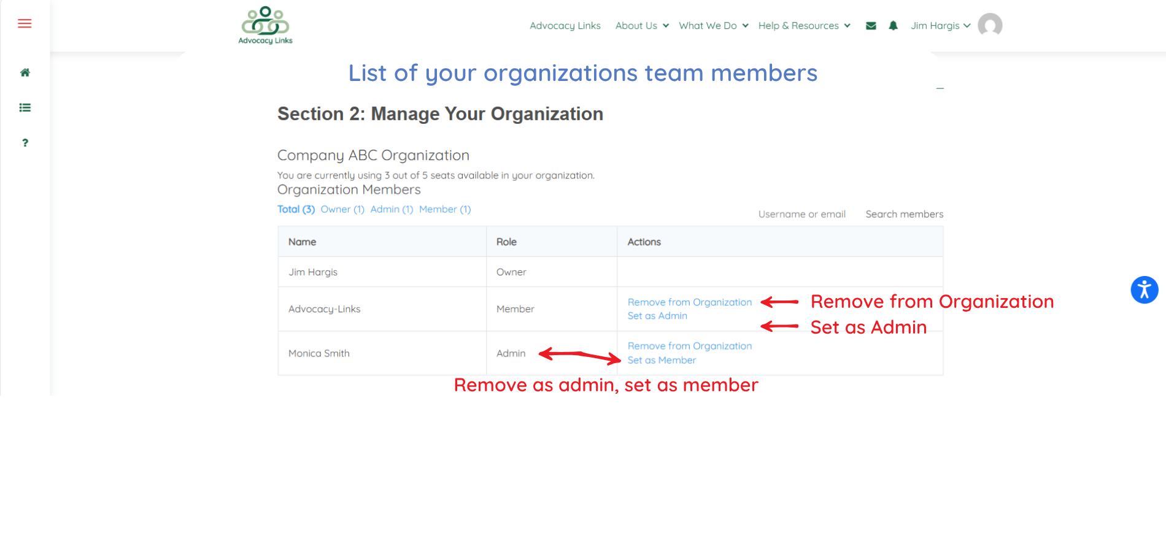Click the user avatar picture

pyautogui.click(x=989, y=25)
